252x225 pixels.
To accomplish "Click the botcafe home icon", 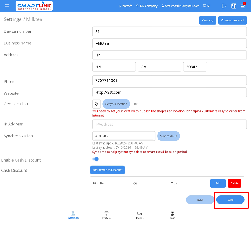I will [120, 6].
